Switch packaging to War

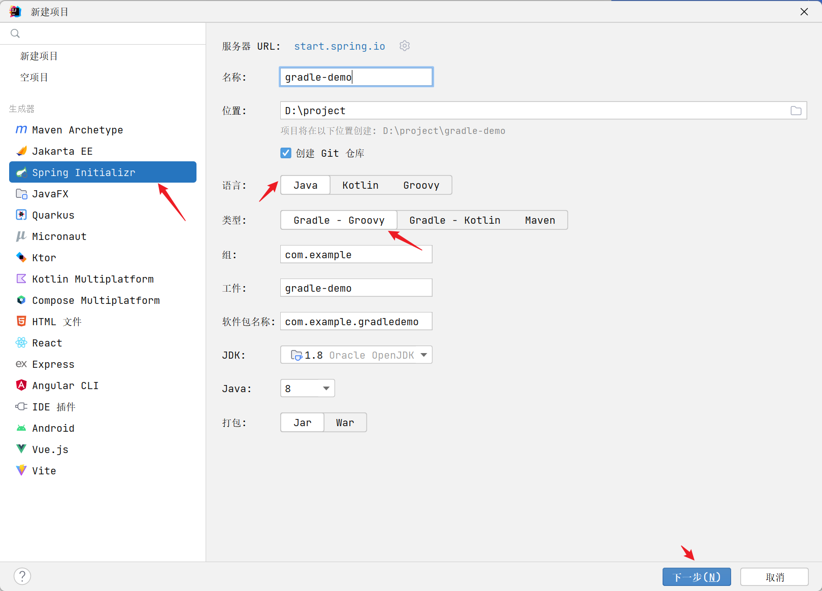(x=345, y=422)
